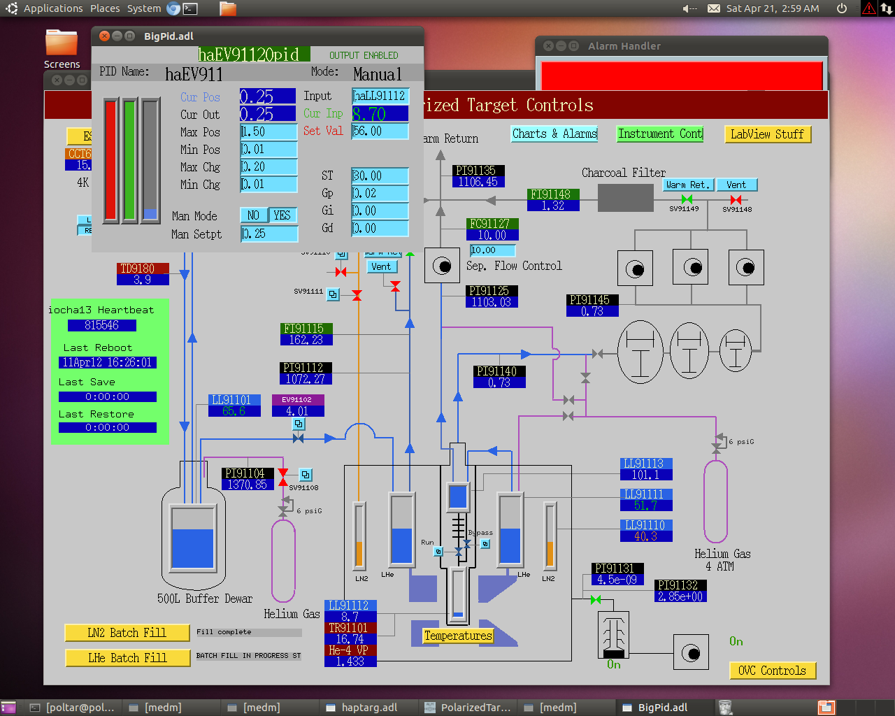Click the red SV91148 valve symbol
895x716 pixels.
(736, 199)
